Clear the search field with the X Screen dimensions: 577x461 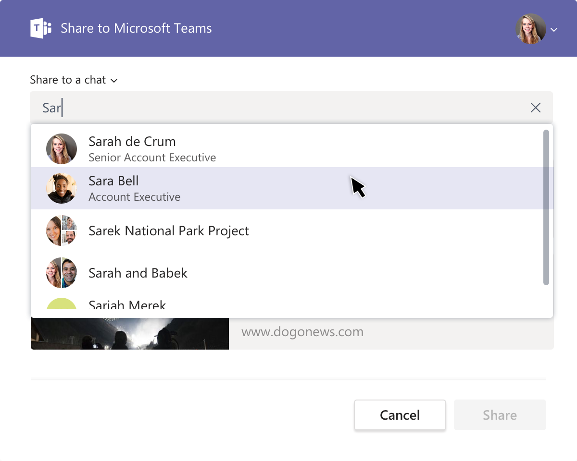coord(535,108)
